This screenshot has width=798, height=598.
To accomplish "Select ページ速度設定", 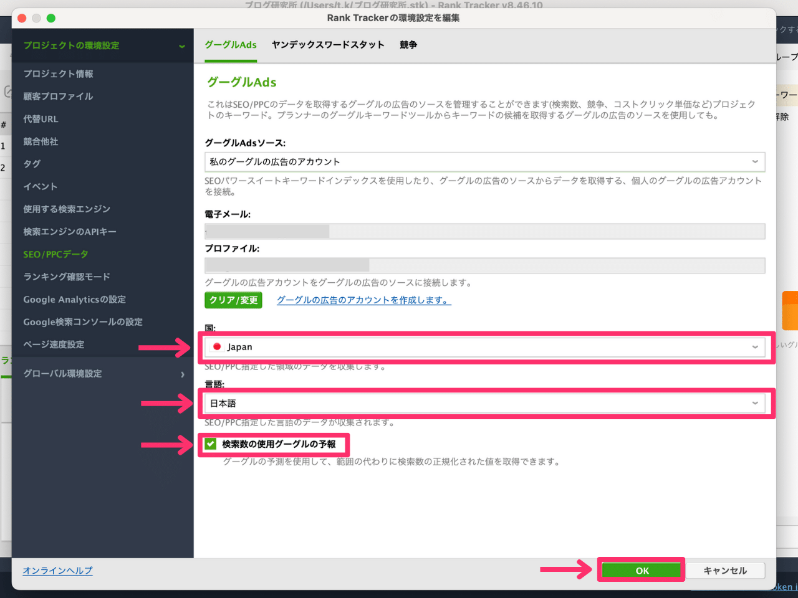I will tap(54, 344).
